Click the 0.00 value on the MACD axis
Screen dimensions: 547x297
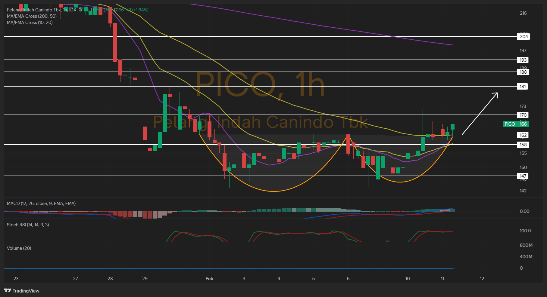click(x=524, y=211)
